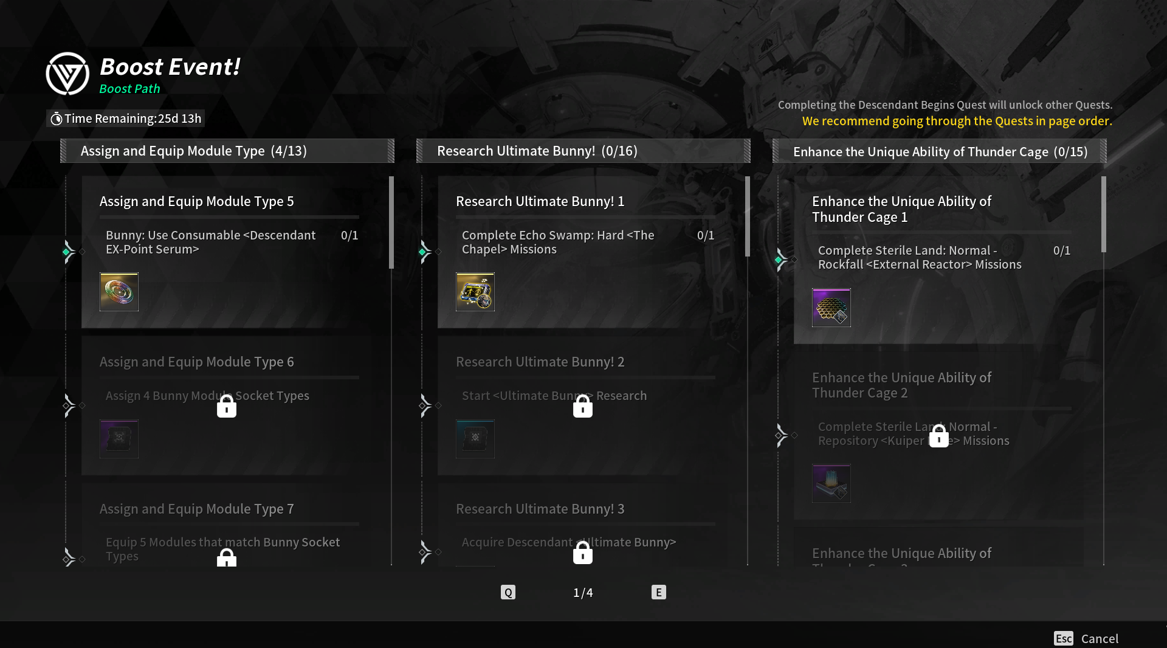Click the Research Ultimate Bunny! column scrollbar
The image size is (1167, 648).
(748, 216)
